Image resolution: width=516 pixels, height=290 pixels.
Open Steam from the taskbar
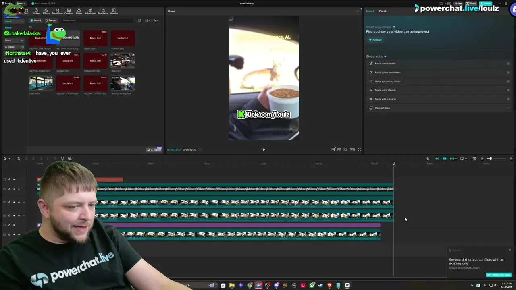320,285
